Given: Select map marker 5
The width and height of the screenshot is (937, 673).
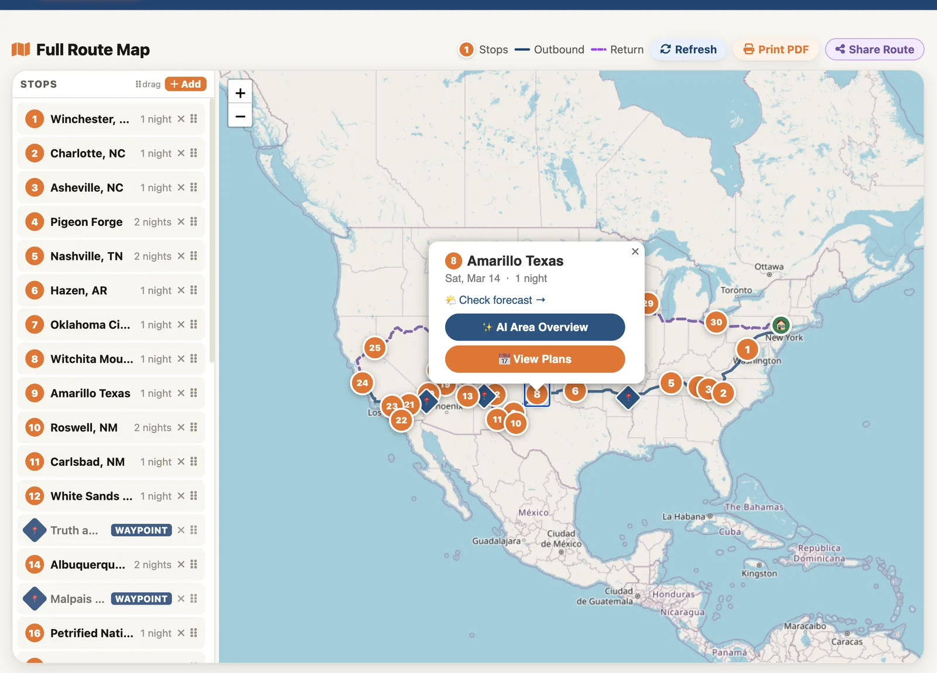Looking at the screenshot, I should [x=671, y=383].
